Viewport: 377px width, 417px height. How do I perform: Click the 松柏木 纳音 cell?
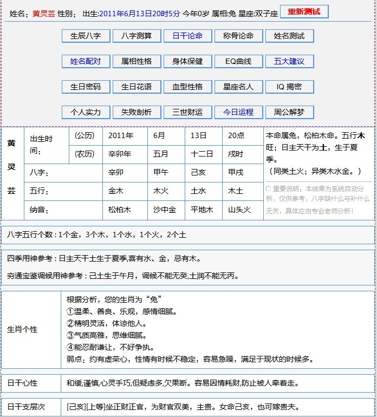(125, 210)
